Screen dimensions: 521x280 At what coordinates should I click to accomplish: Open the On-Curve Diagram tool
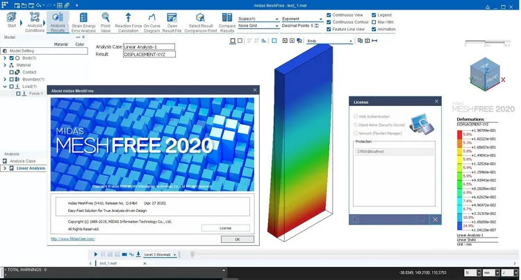(152, 23)
